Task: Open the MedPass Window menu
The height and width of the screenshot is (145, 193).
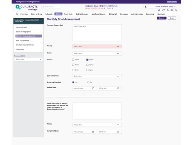Action: (98, 14)
